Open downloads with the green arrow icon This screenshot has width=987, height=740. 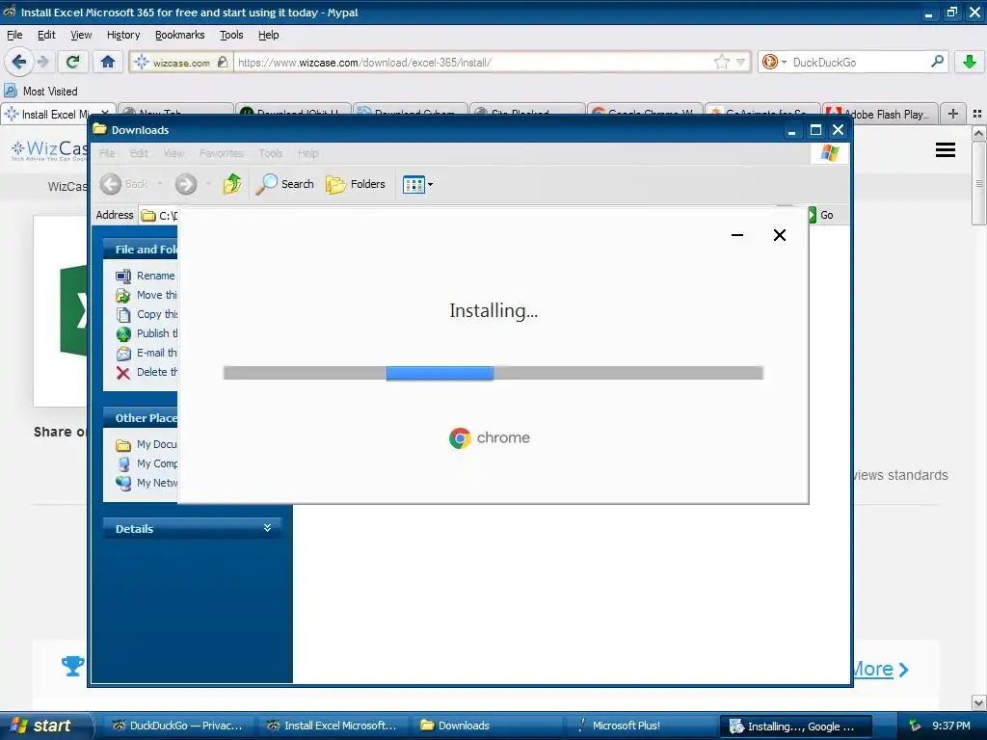coord(970,62)
